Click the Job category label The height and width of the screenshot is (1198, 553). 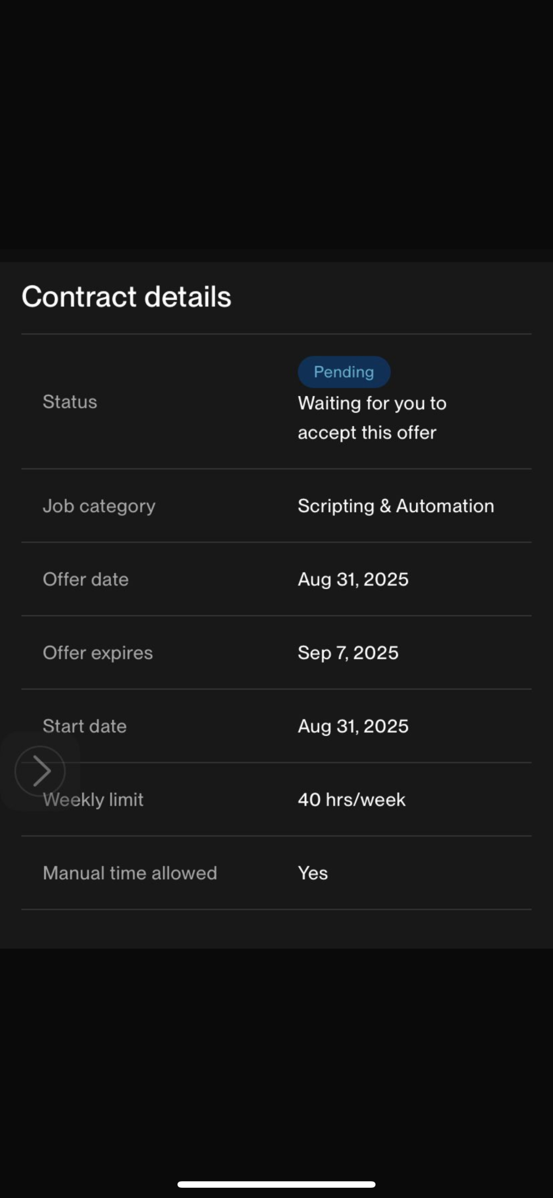click(99, 506)
